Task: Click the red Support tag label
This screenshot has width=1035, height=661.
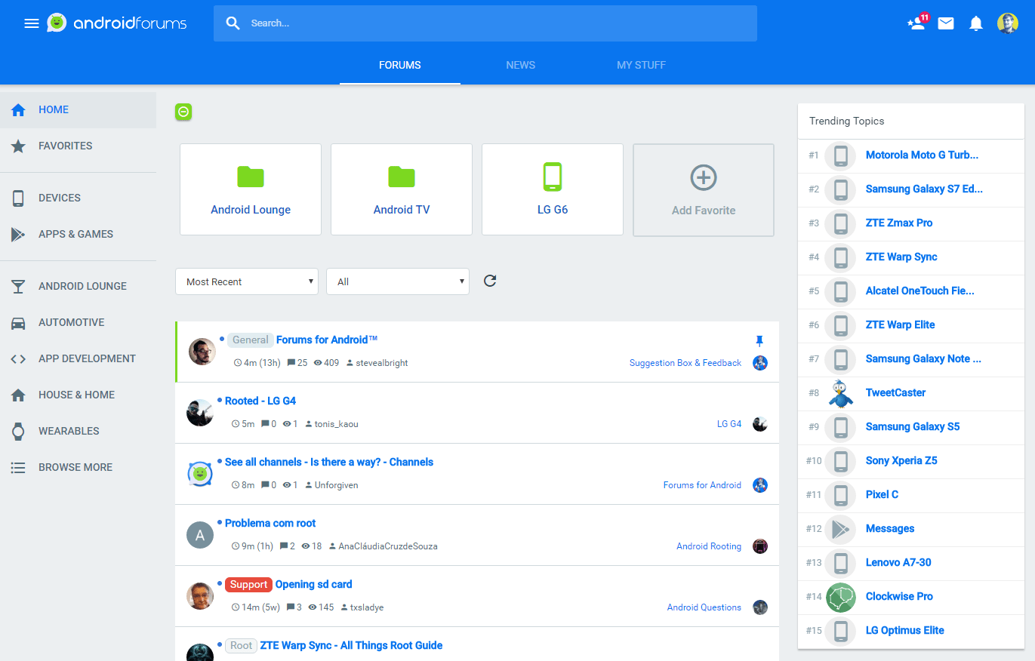Action: [x=249, y=585]
